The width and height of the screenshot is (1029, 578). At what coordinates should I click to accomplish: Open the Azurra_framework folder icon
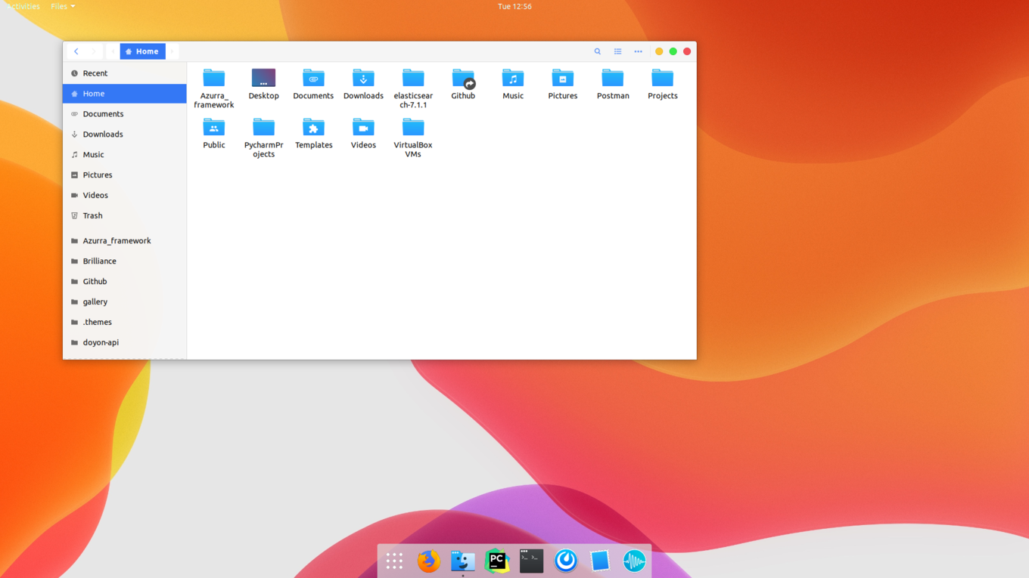[214, 79]
